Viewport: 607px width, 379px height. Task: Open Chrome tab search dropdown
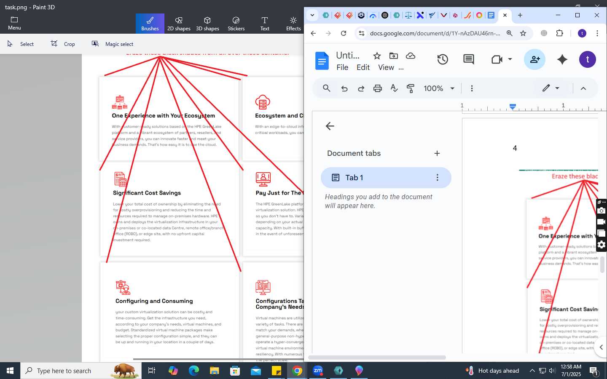coord(312,15)
